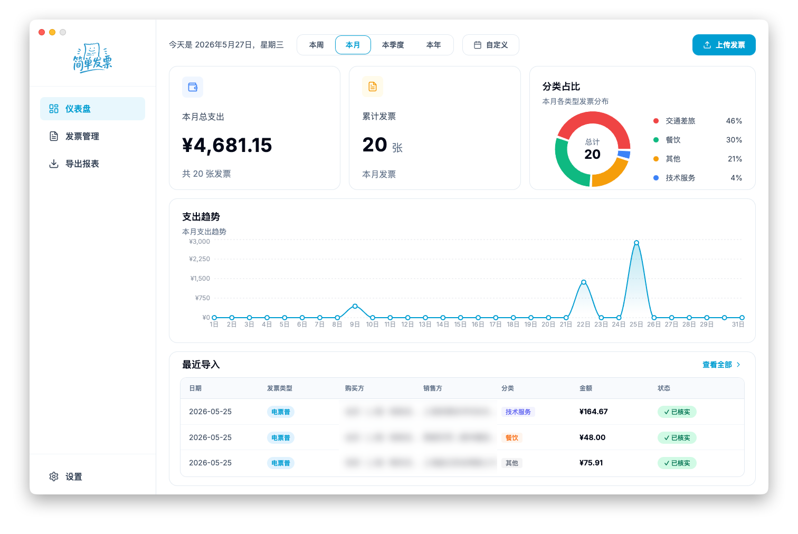
Task: Click the 22日 data point on the trend chart
Action: coord(584,282)
